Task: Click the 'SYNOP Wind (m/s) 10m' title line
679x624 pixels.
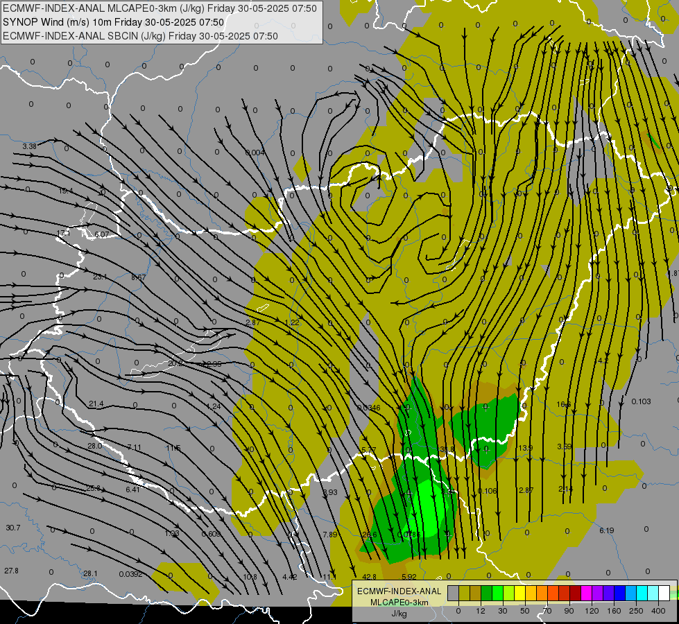Action: pos(114,22)
